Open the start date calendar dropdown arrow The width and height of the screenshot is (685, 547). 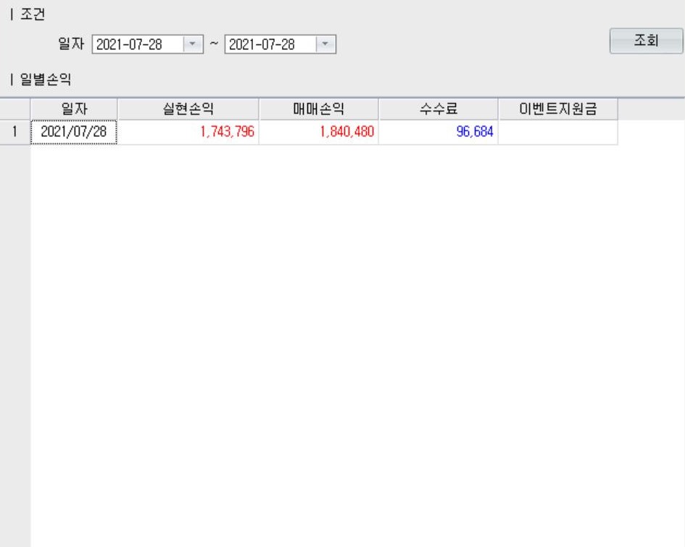click(x=192, y=45)
